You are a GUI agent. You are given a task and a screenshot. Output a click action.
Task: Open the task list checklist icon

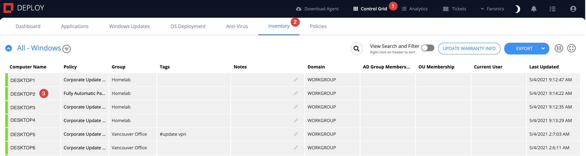(x=552, y=9)
